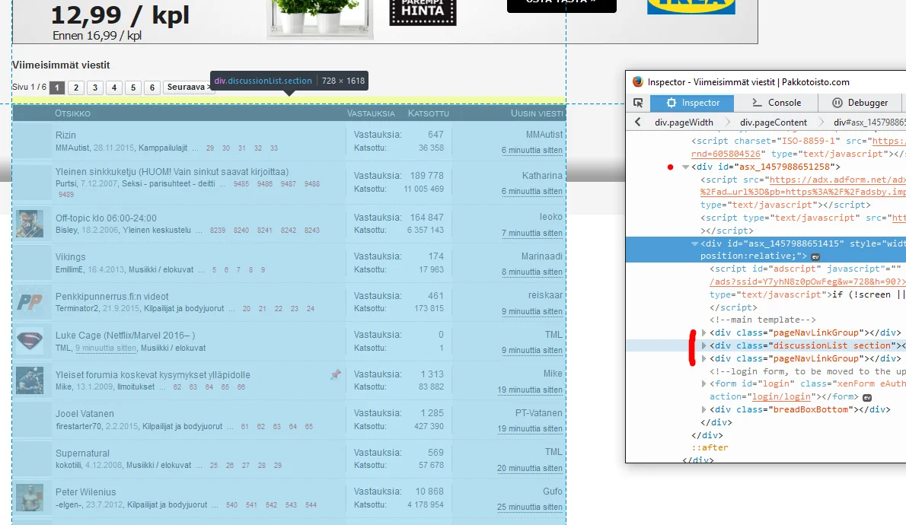Image resolution: width=906 pixels, height=525 pixels.
Task: Expand the first pageNavLinkGroup div
Action: (x=704, y=333)
